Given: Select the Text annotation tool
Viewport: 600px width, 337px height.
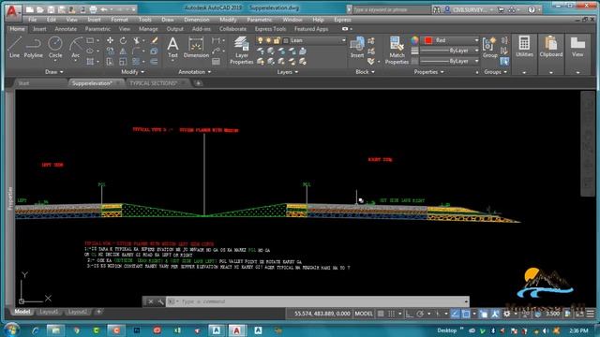Looking at the screenshot, I should click(x=172, y=48).
